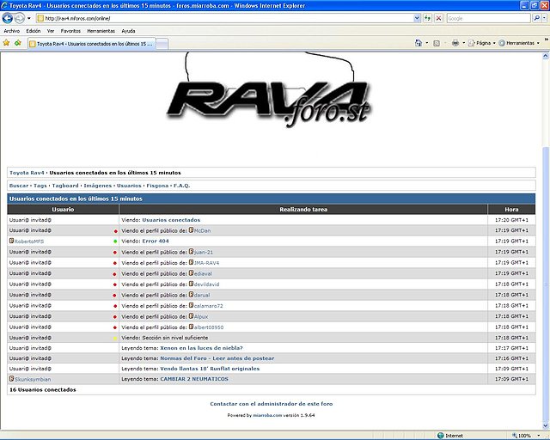Expand the Print options dropdown arrow
Image resolution: width=550 pixels, height=440 pixels.
pos(464,43)
